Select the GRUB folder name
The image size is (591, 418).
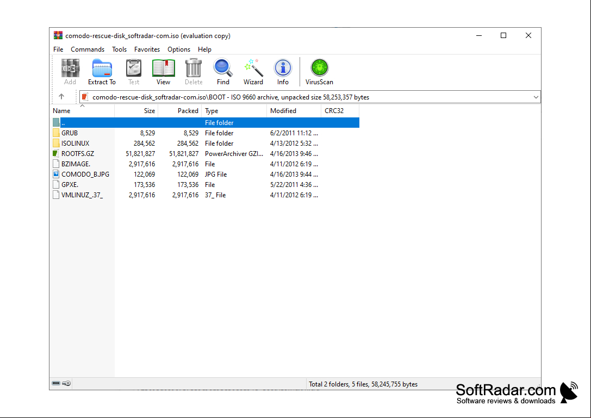pos(70,133)
